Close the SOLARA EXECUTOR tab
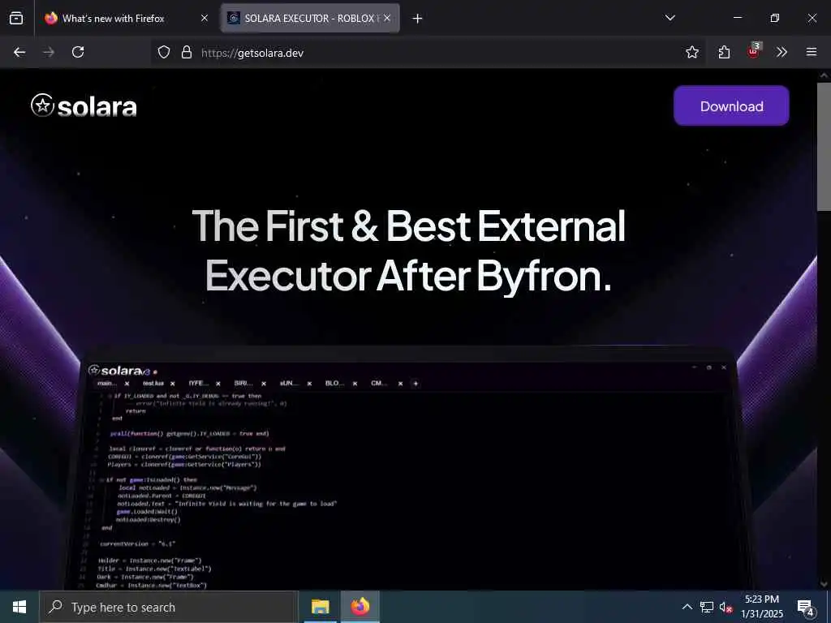This screenshot has width=831, height=623. click(387, 19)
